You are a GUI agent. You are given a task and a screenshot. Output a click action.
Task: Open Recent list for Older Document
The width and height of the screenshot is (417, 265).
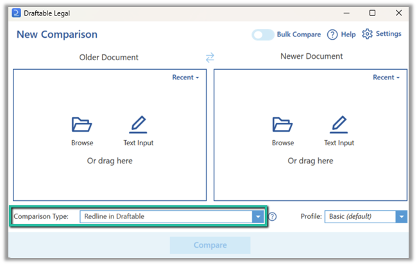point(185,77)
